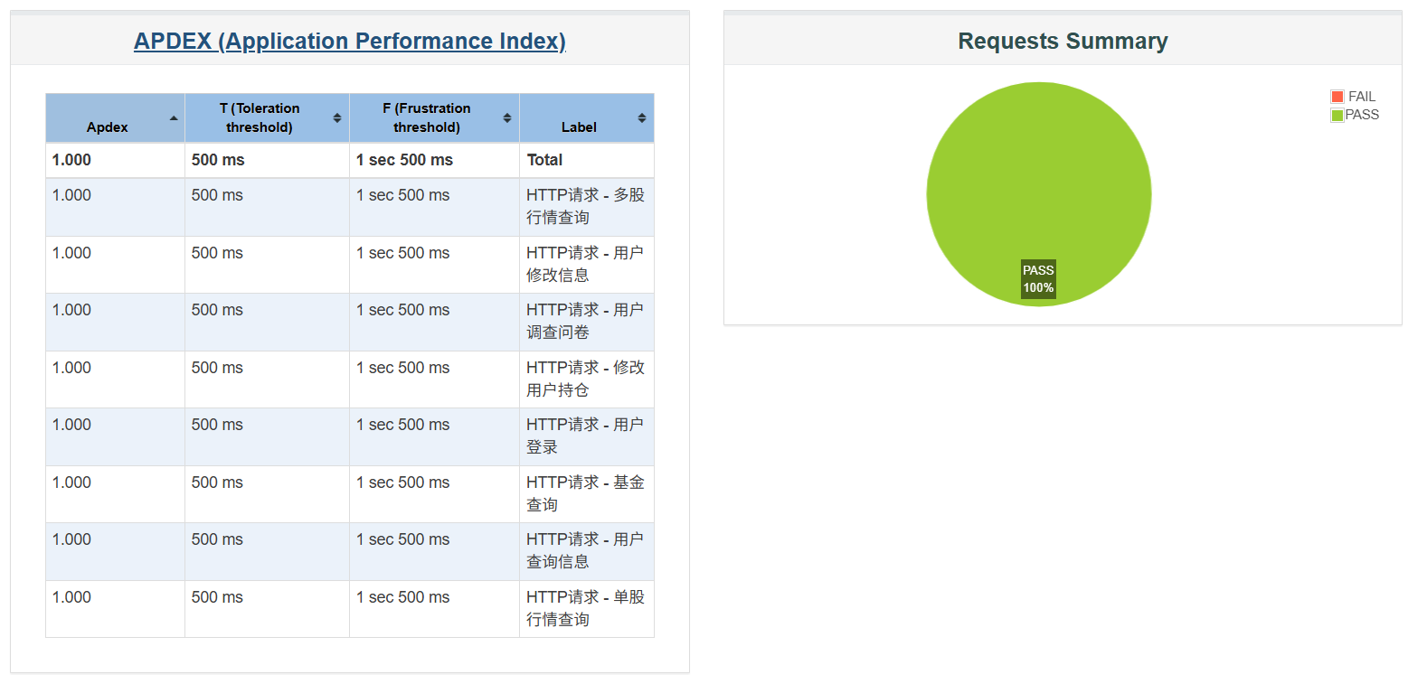The image size is (1408, 684).
Task: Select the label HTTP请求 - 多股行情查询
Action: [x=586, y=207]
